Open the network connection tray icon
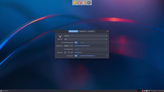164x92 pixels. click(x=145, y=91)
